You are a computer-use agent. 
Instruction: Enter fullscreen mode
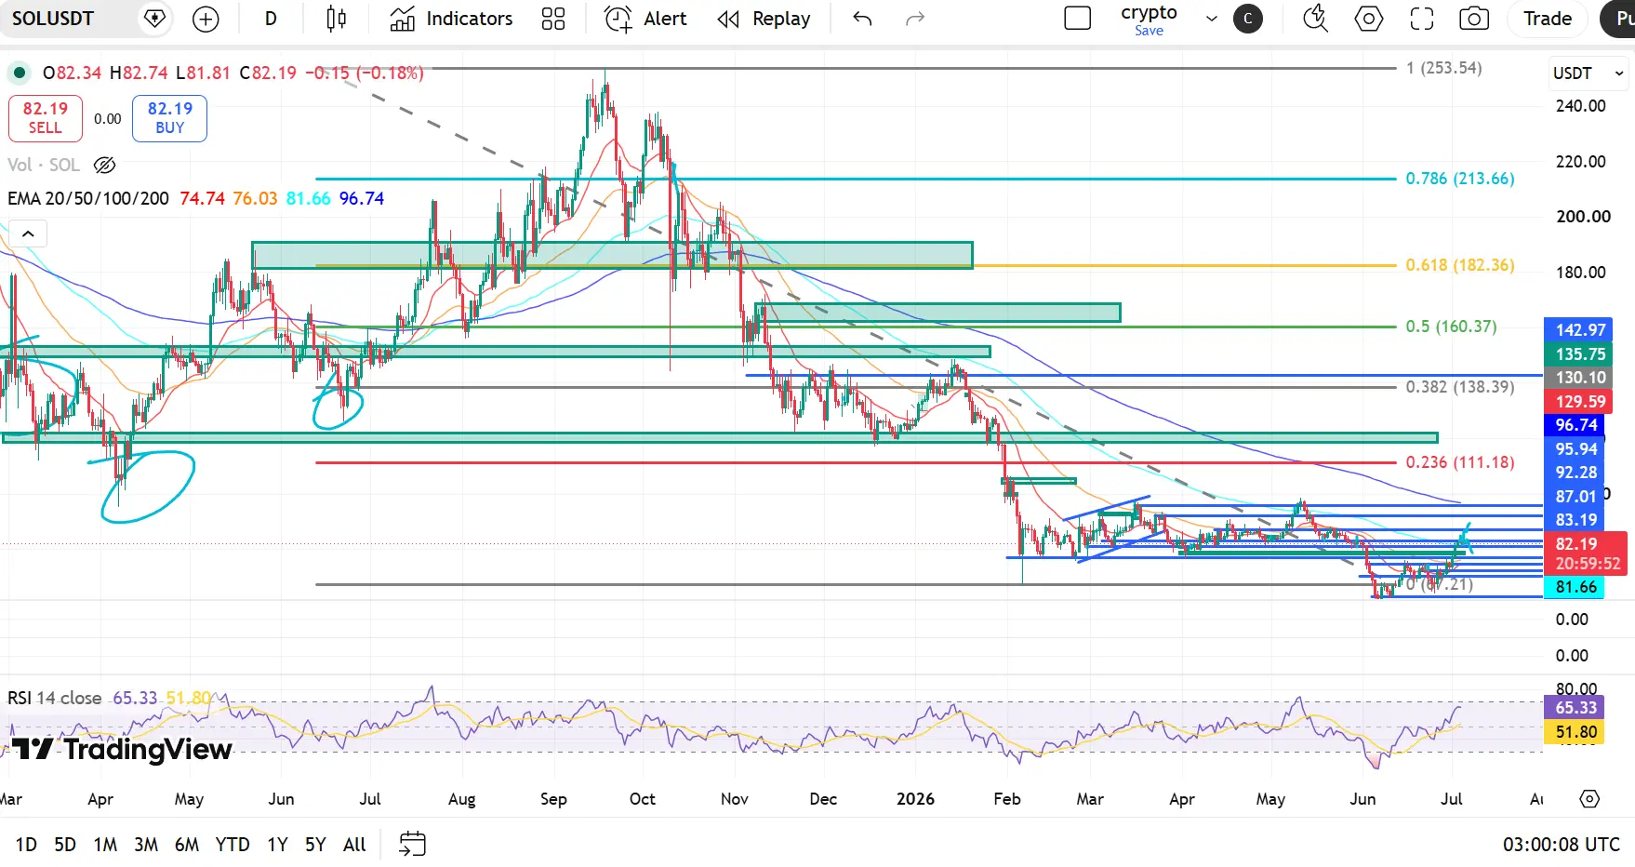(x=1422, y=19)
